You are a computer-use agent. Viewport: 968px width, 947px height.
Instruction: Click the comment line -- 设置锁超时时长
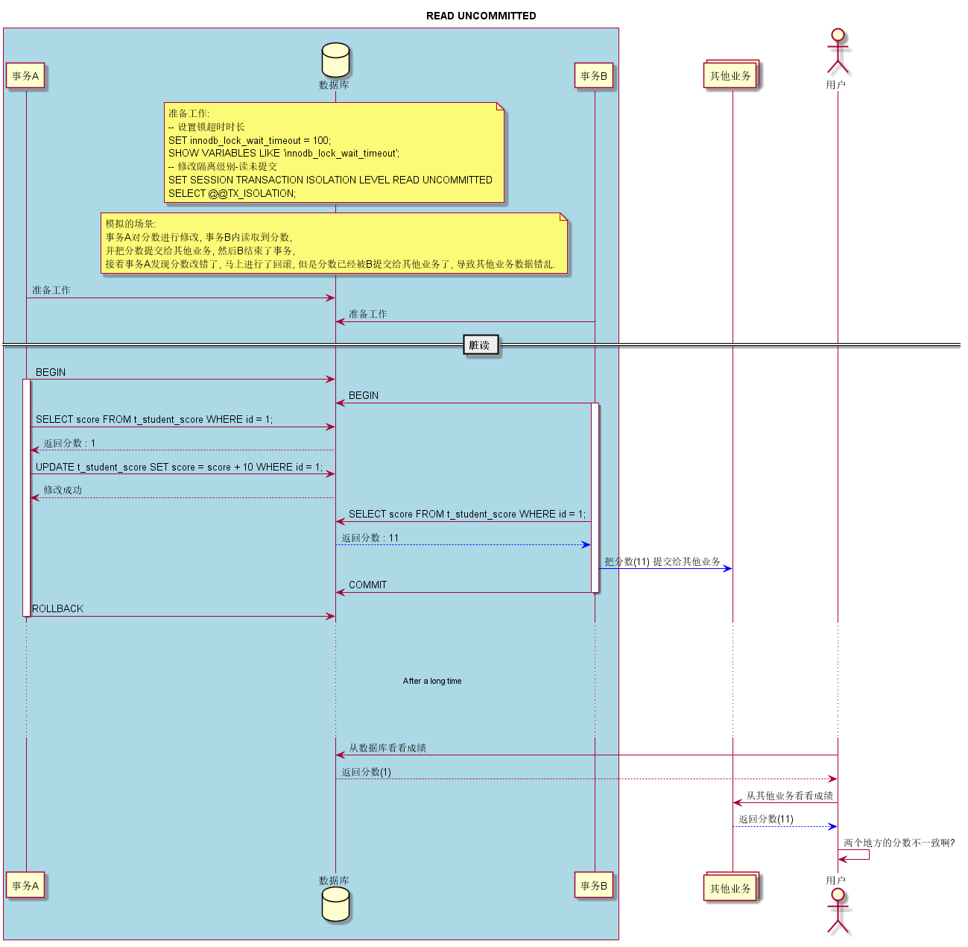[x=206, y=127]
